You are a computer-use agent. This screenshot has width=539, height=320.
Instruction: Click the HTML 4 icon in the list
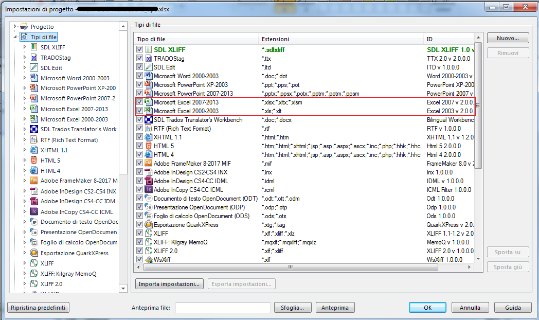[148, 155]
